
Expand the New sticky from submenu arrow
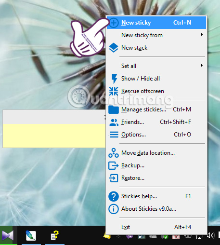point(201,35)
